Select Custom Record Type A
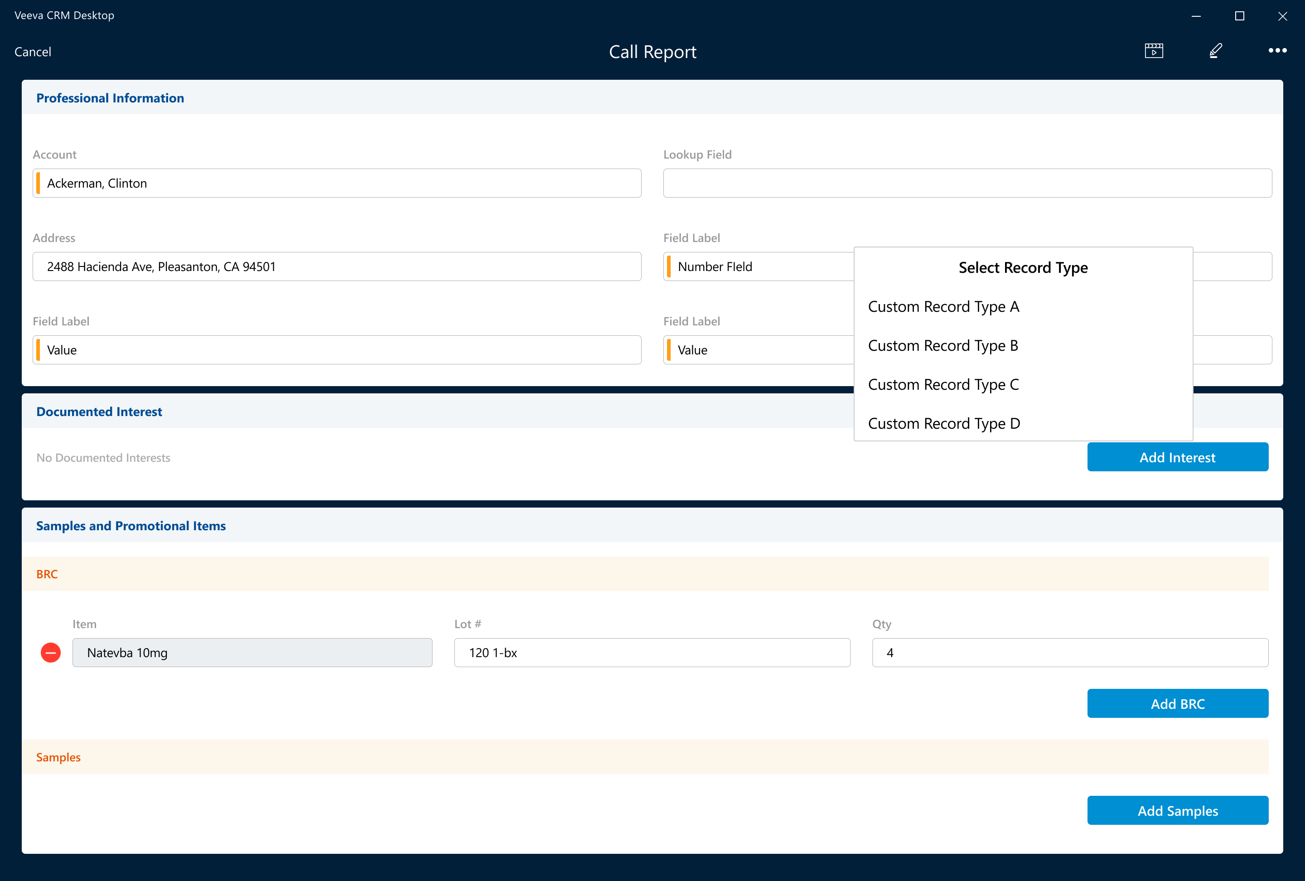1305x881 pixels. tap(943, 306)
